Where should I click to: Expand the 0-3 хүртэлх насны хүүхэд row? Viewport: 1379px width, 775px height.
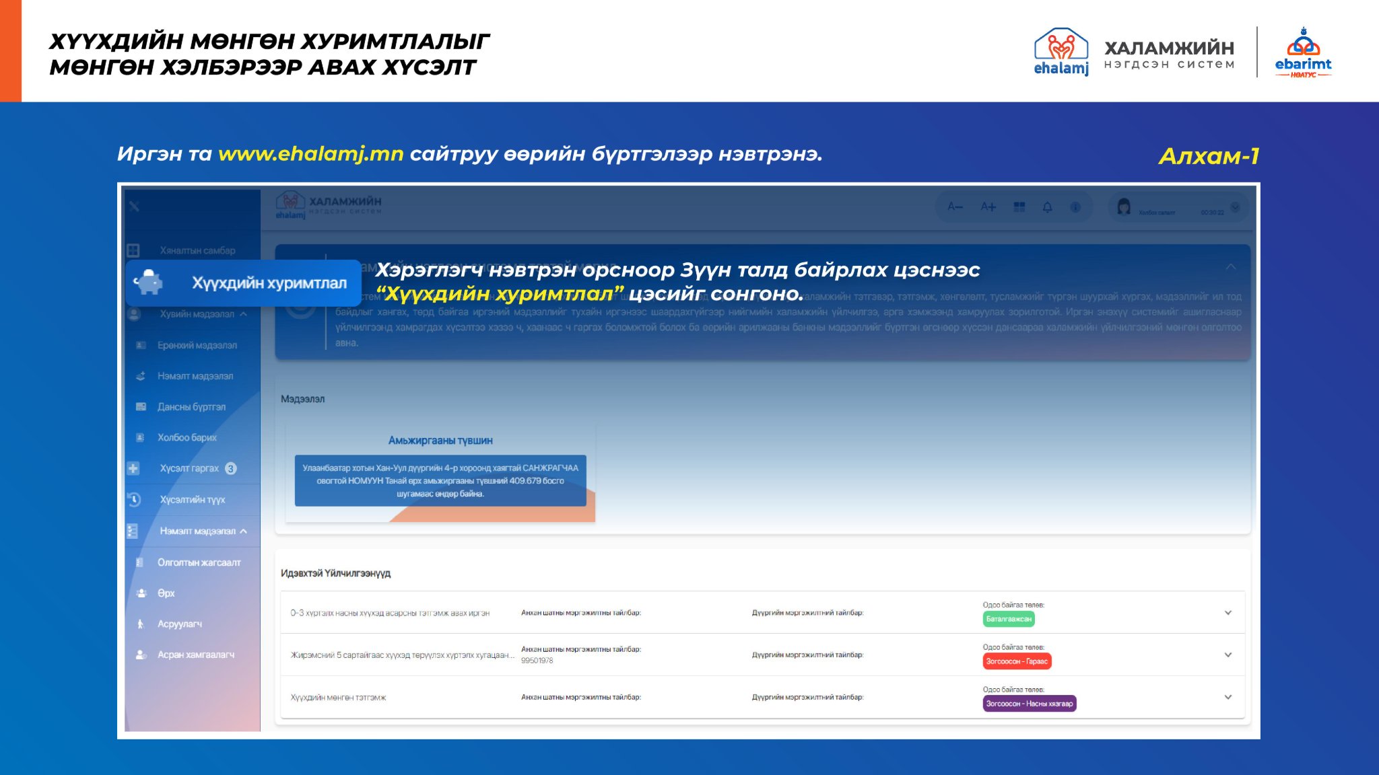pyautogui.click(x=1227, y=613)
